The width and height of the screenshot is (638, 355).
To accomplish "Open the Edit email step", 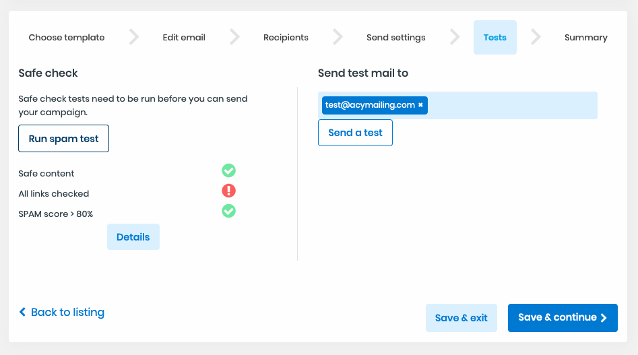I will tap(184, 38).
